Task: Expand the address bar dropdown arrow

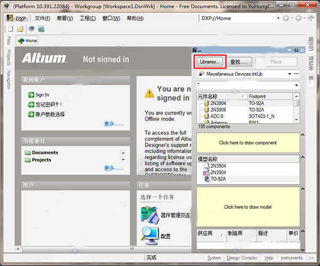Action: (278, 18)
